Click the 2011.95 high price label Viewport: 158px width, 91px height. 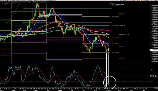7,4
